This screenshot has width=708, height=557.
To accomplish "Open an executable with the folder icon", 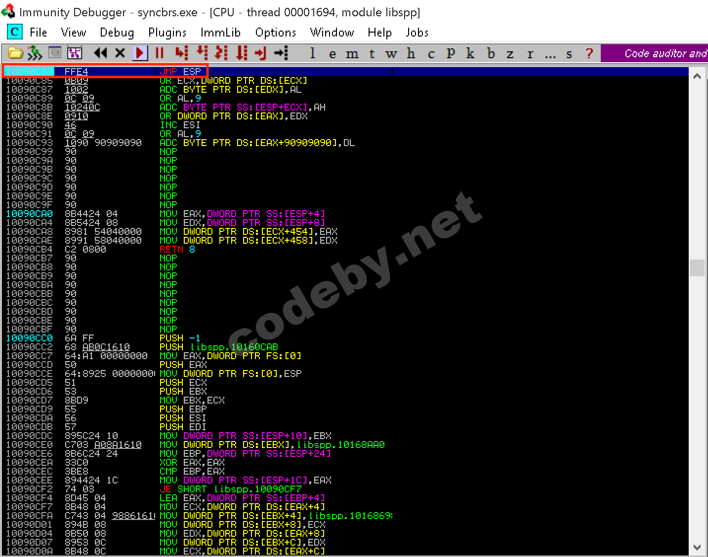I will (x=15, y=53).
